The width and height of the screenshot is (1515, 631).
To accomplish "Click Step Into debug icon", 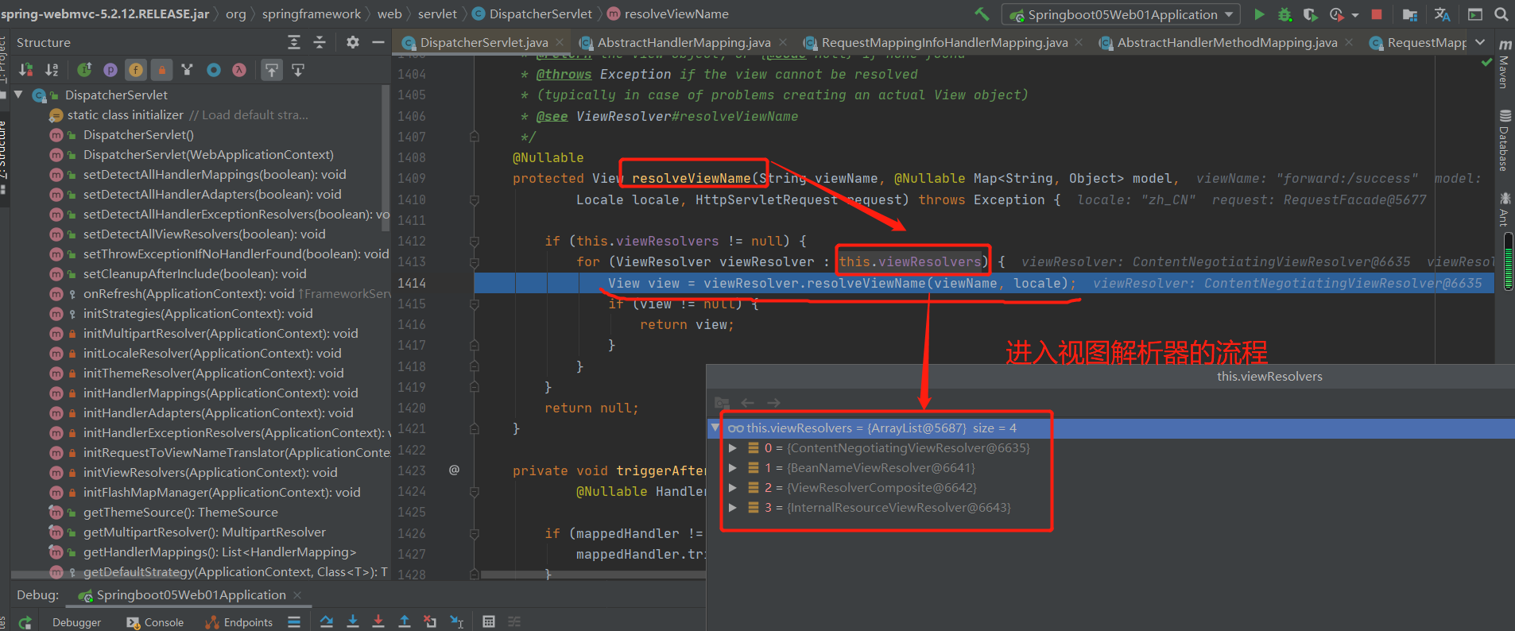I will [x=353, y=621].
